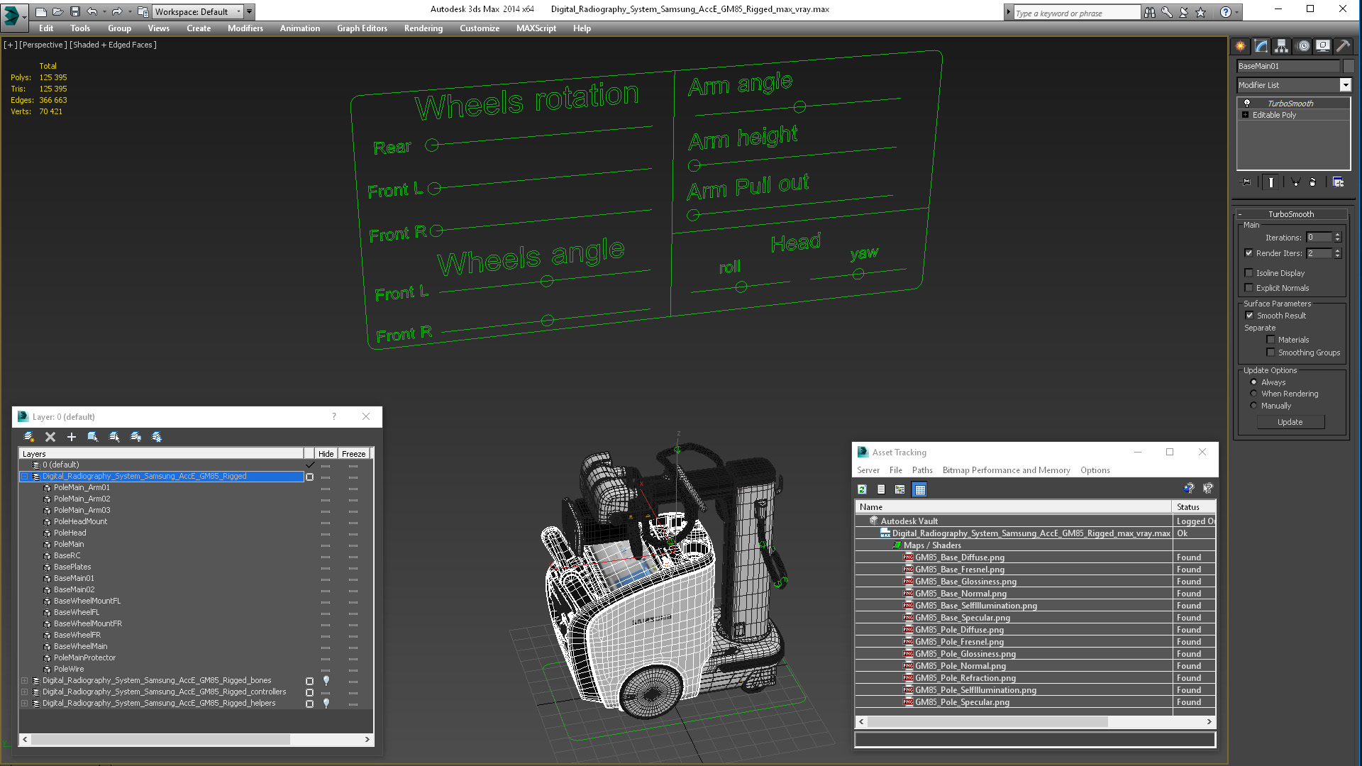This screenshot has height=766, width=1362.
Task: Open the MAXScript menu
Action: [536, 28]
